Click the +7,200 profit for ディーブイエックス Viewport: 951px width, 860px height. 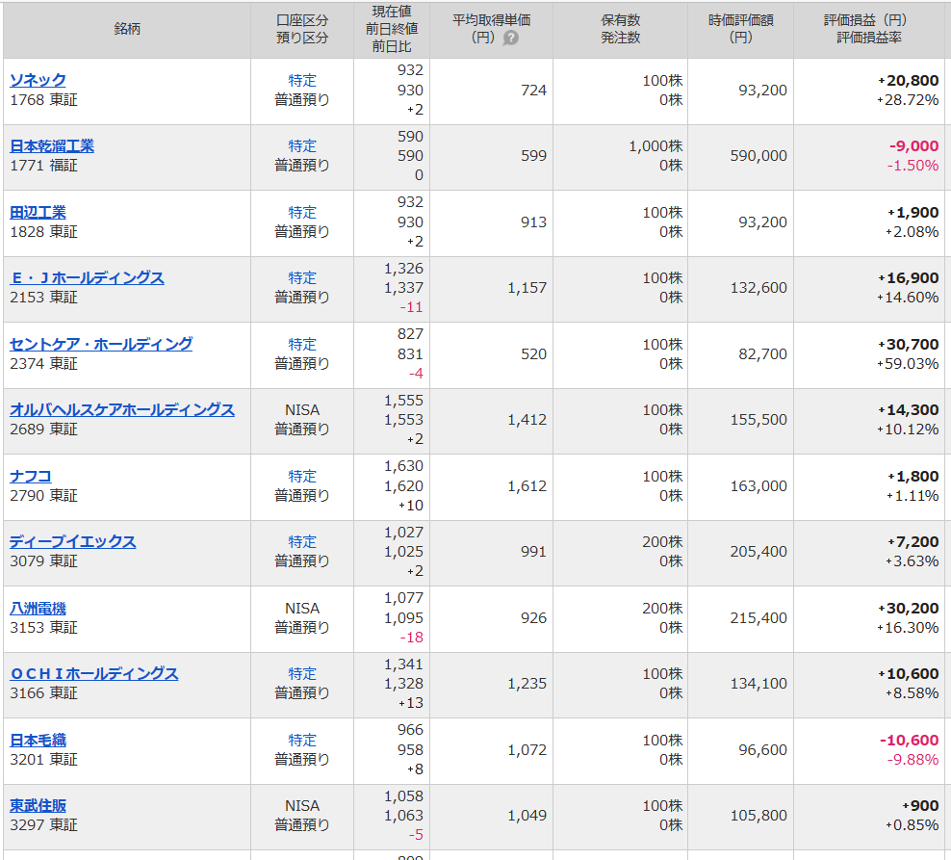point(912,541)
